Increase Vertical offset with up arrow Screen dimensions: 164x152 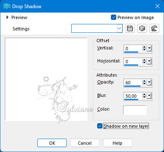[145, 47]
